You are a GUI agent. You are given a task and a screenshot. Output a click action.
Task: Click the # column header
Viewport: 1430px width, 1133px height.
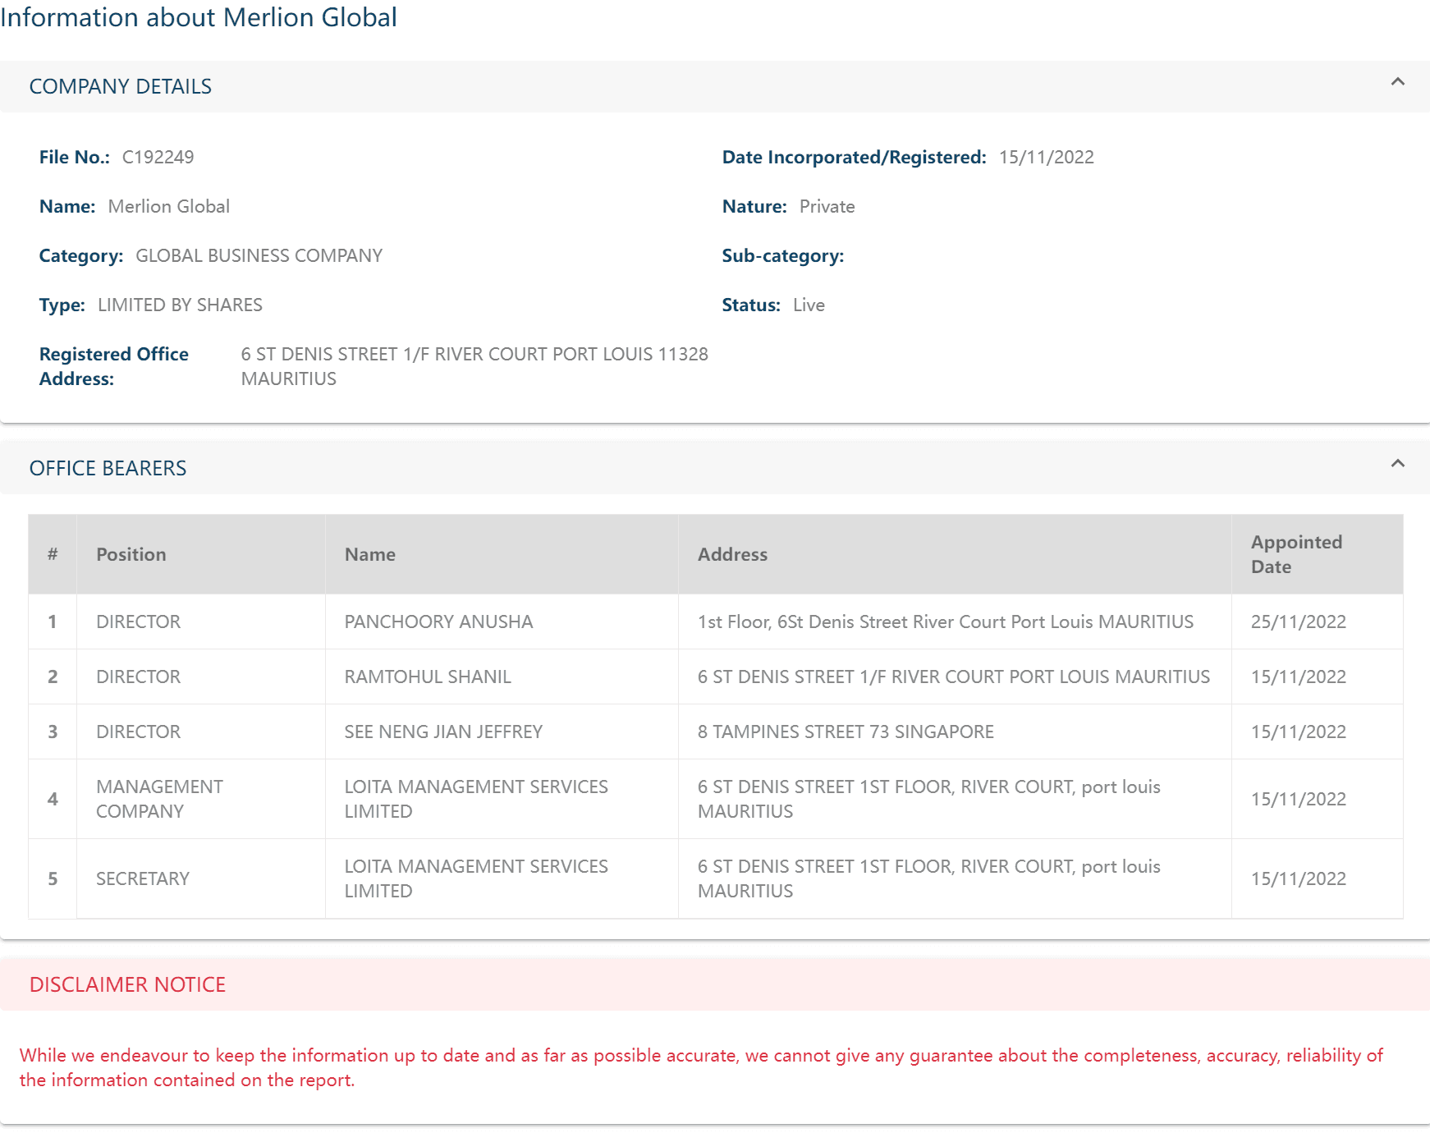click(53, 554)
